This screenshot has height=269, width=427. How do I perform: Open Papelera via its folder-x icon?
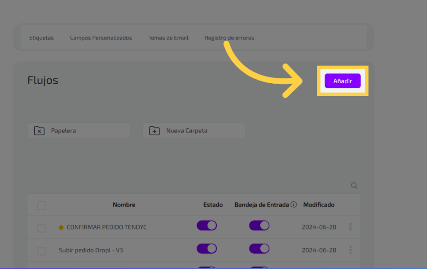point(39,131)
